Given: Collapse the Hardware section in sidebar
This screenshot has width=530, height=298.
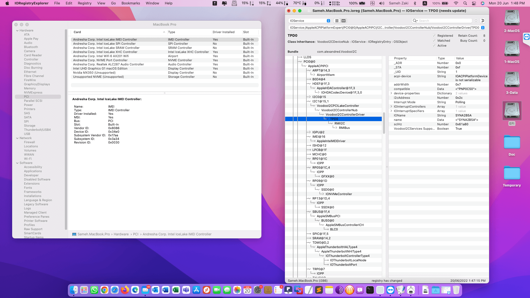Looking at the screenshot, I should [x=17, y=31].
